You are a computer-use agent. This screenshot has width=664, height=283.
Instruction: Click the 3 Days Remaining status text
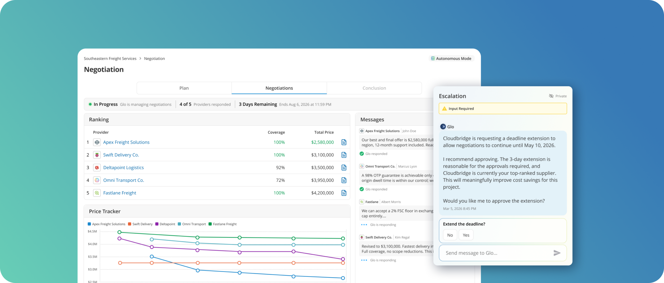[x=258, y=104]
